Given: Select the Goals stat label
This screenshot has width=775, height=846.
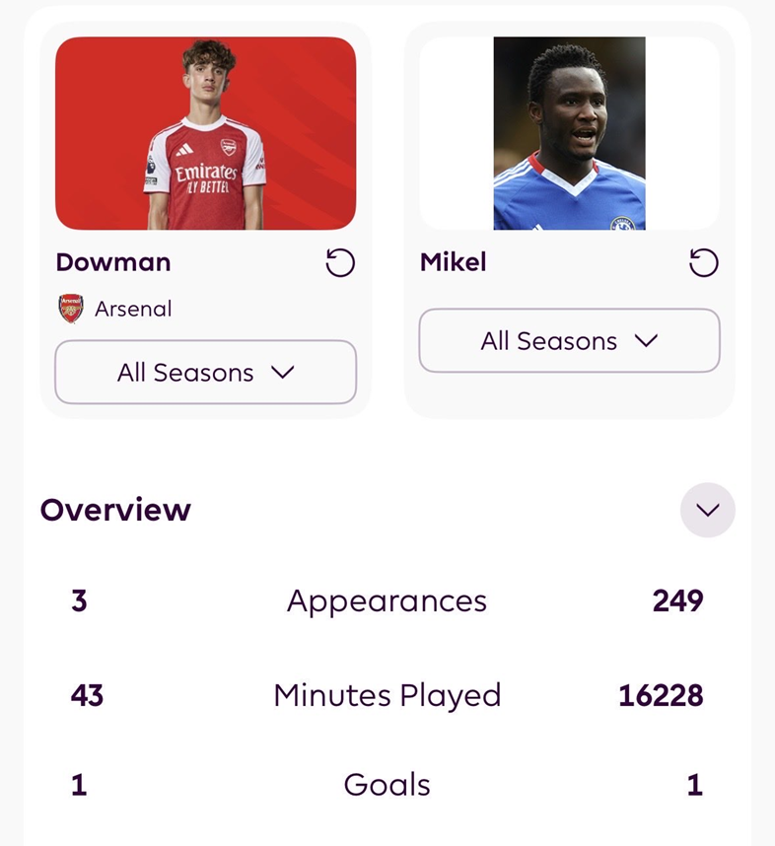Looking at the screenshot, I should tap(387, 785).
